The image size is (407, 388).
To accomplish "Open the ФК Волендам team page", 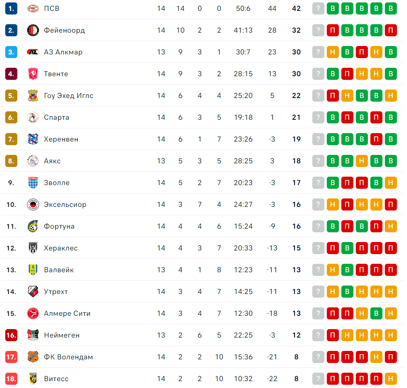I will point(68,357).
